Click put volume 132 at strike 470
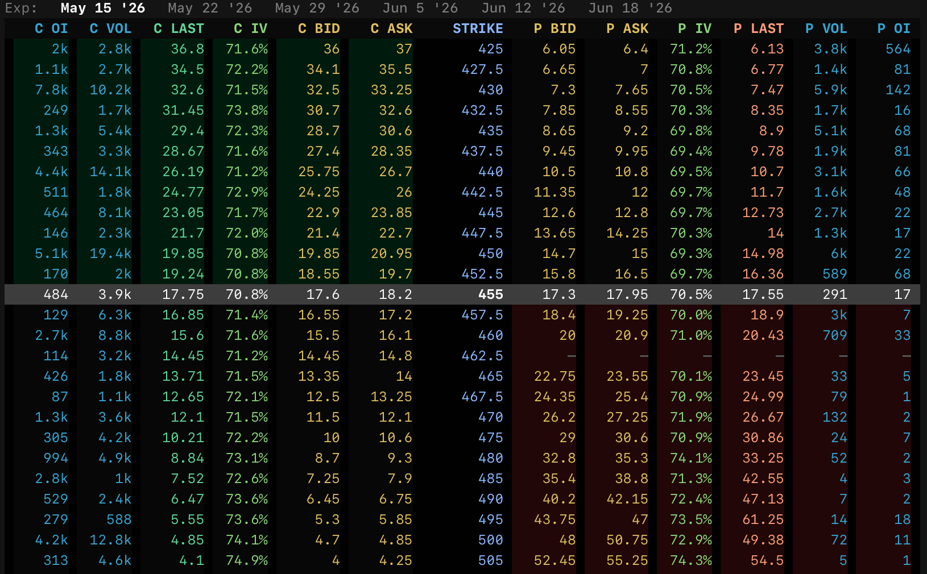This screenshot has width=927, height=574. pos(834,417)
